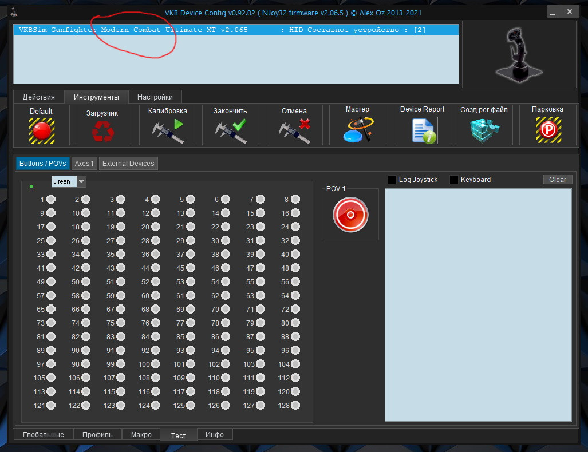Open the Device Report document icon

click(423, 131)
